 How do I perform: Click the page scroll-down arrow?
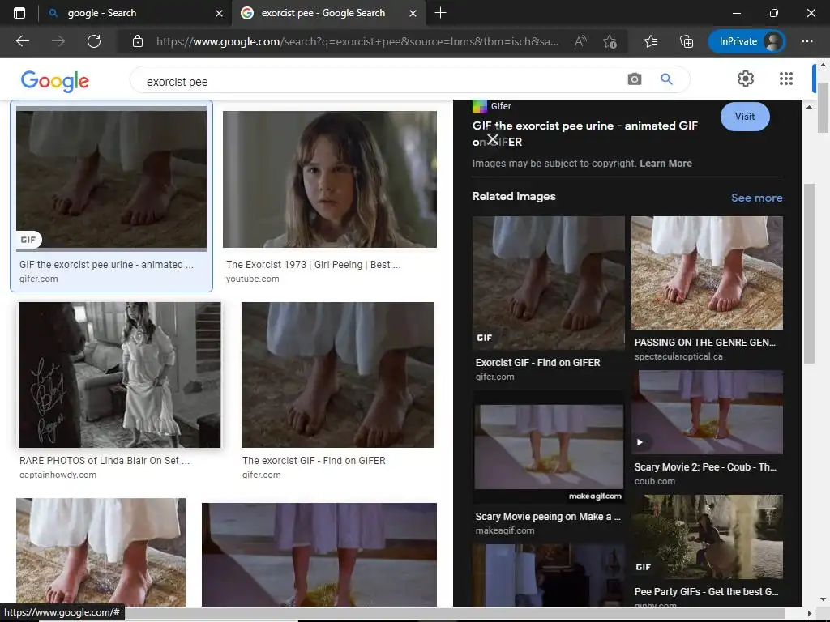(824, 599)
